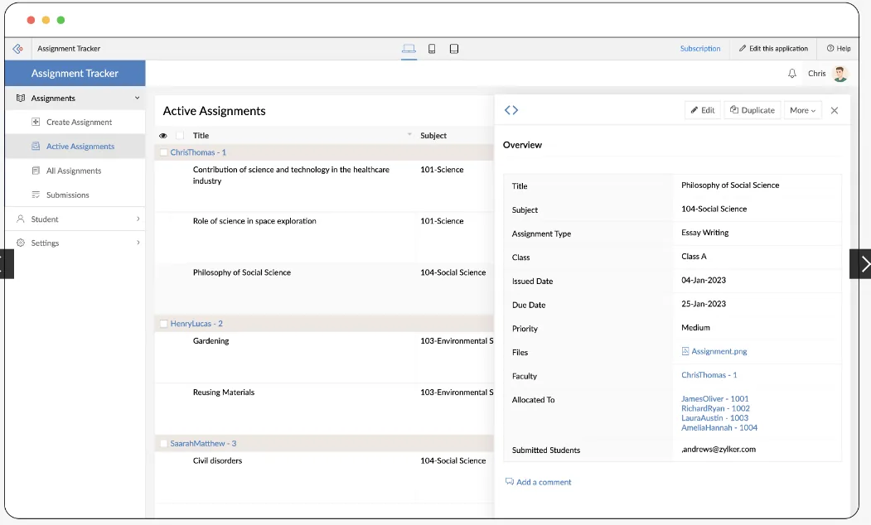Click the Assignments section icon
Screen dimensions: 871x525
(21, 99)
